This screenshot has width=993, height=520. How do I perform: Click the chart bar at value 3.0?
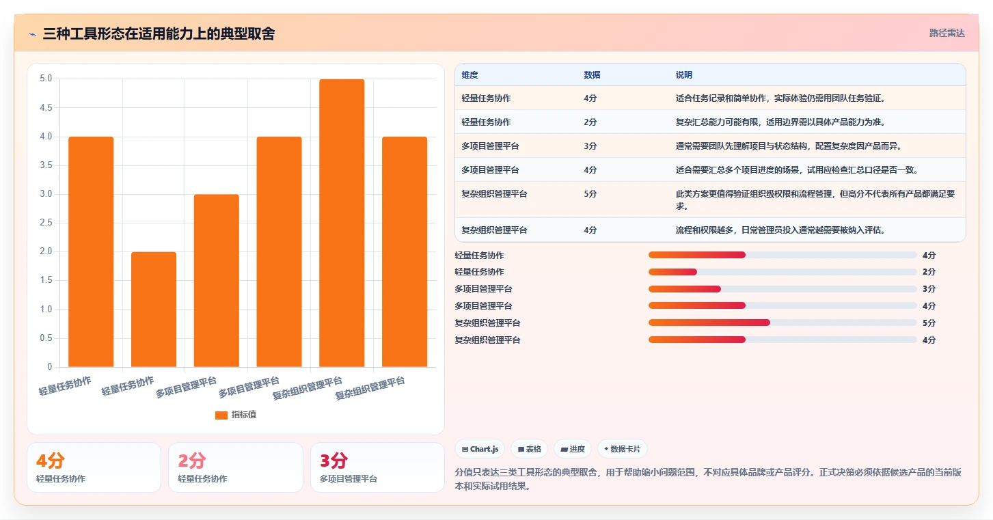(x=217, y=281)
